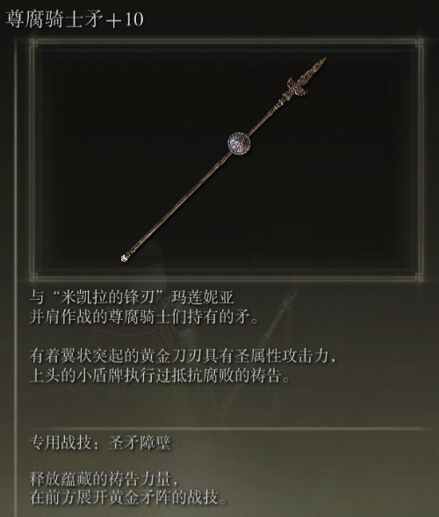Click the golden winged spear blade tip

coord(306,76)
